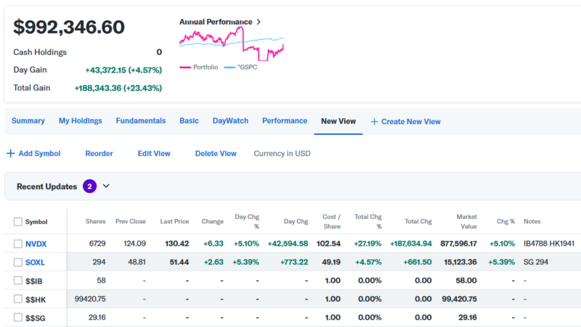Open the Fundamentals tab
Viewport: 581px width, 327px height.
[141, 121]
